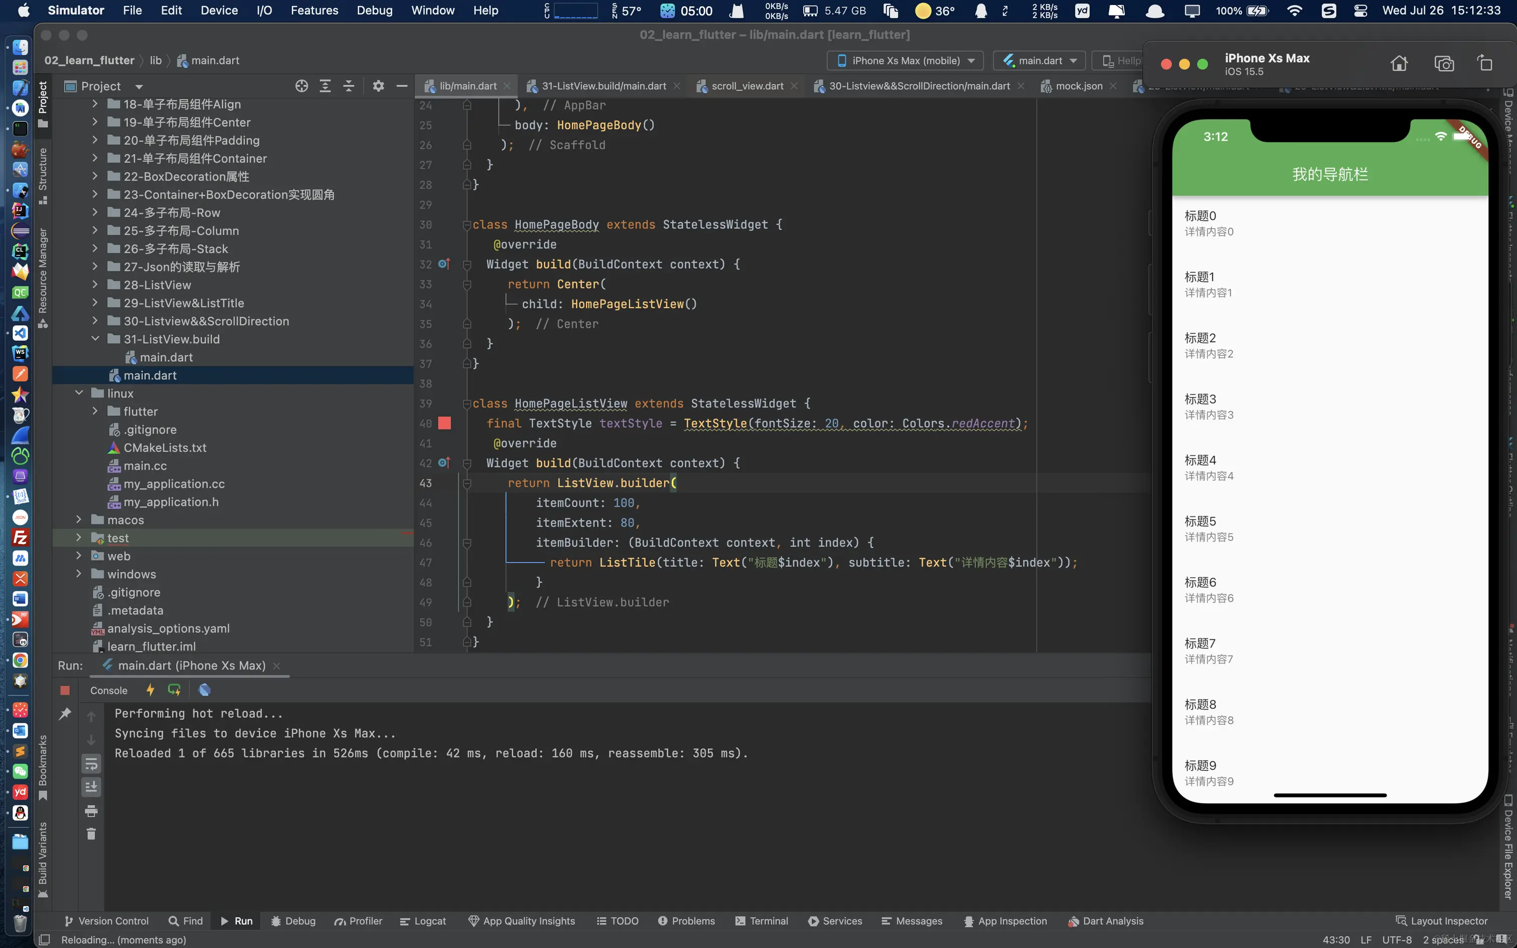Fold ListView.builder block on line 43
1517x948 pixels.
click(x=466, y=483)
